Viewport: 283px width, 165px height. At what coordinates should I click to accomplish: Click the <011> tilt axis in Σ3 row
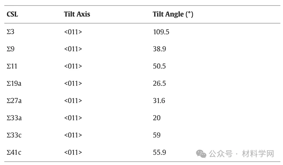(x=73, y=32)
